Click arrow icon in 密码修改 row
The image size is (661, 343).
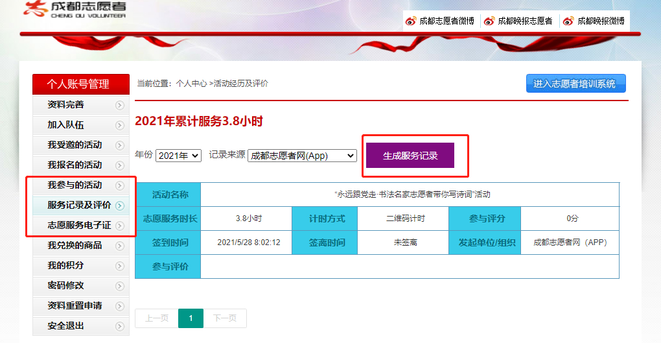click(120, 286)
